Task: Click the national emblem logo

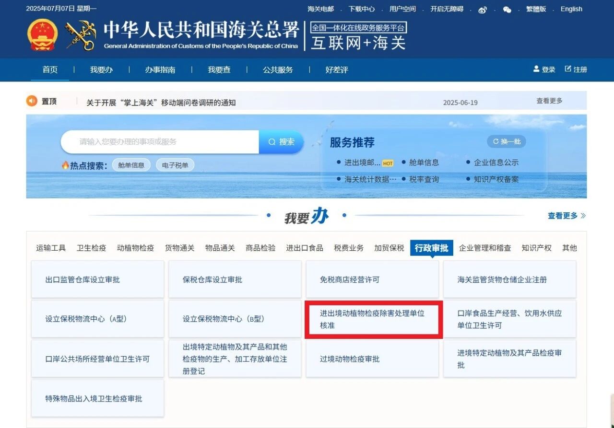Action: click(x=43, y=35)
